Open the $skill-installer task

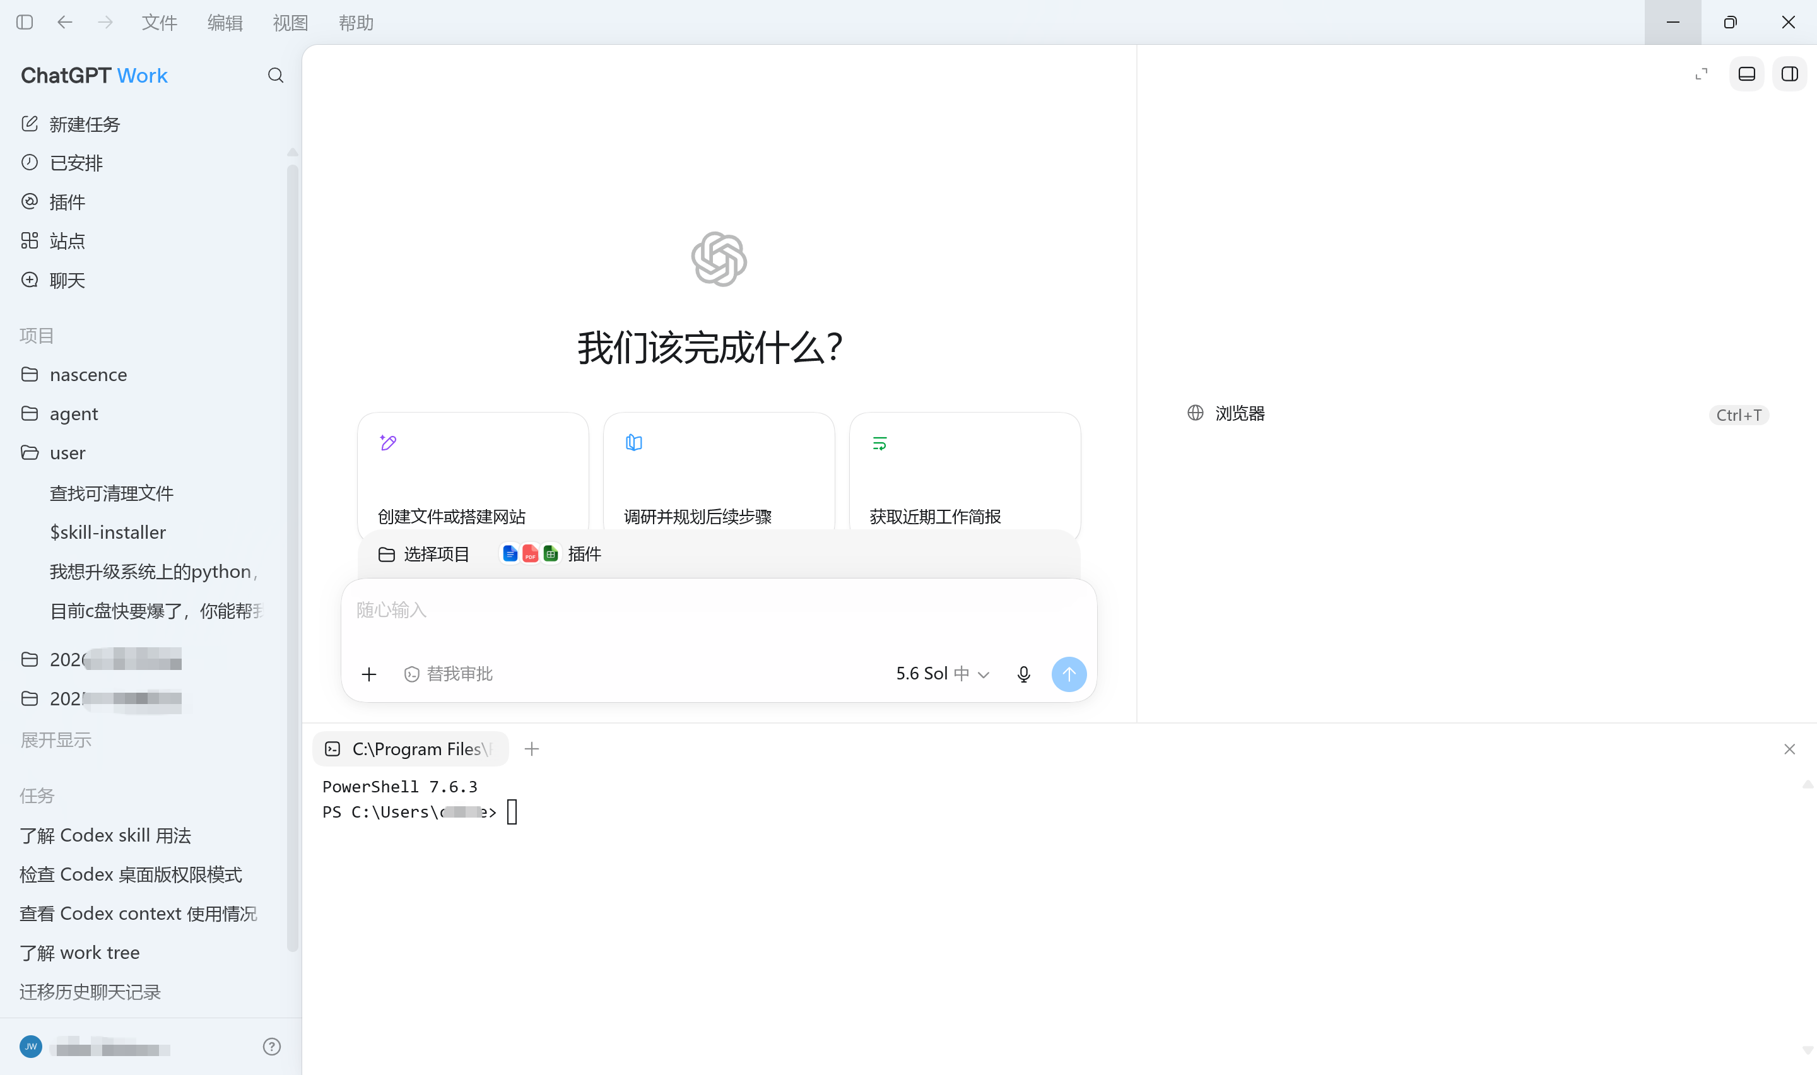coord(108,532)
